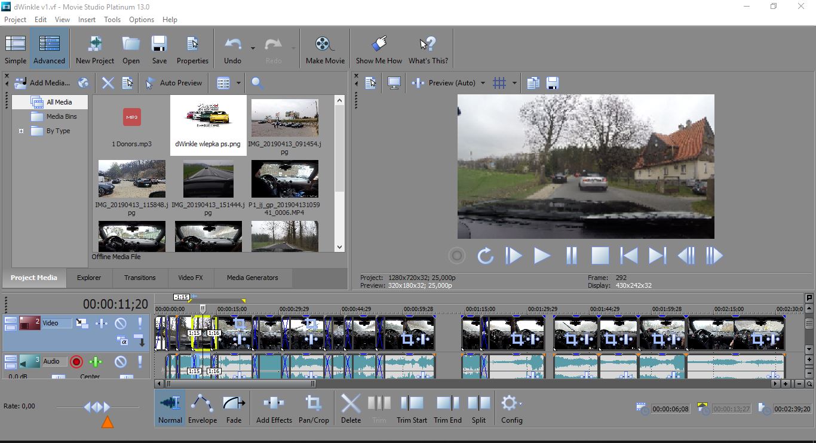Click the globe get-media-from-web icon
The height and width of the screenshot is (443, 816).
coord(84,83)
